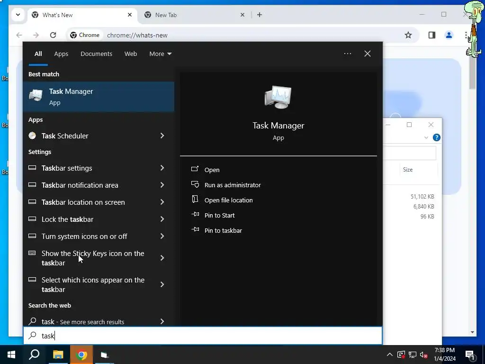Click the Windows Start button
This screenshot has width=485, height=364.
(x=11, y=355)
